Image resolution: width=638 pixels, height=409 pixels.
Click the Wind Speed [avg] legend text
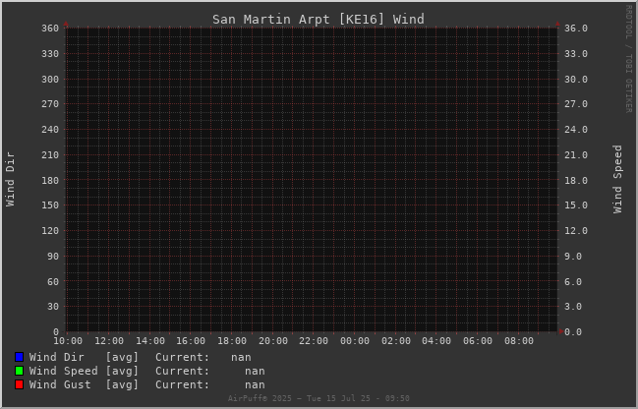[x=84, y=371]
